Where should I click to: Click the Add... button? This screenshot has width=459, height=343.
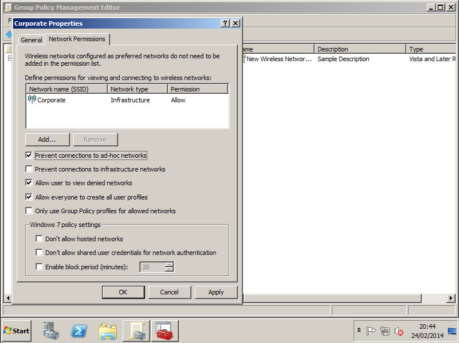click(47, 139)
